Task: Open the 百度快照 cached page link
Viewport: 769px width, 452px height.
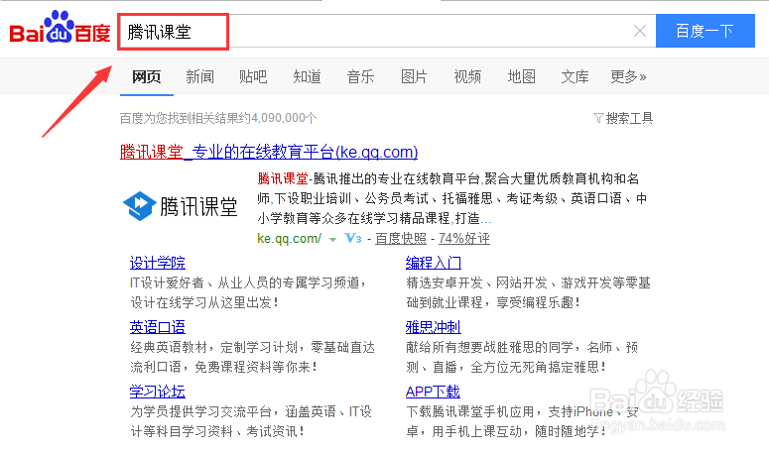Action: [401, 239]
